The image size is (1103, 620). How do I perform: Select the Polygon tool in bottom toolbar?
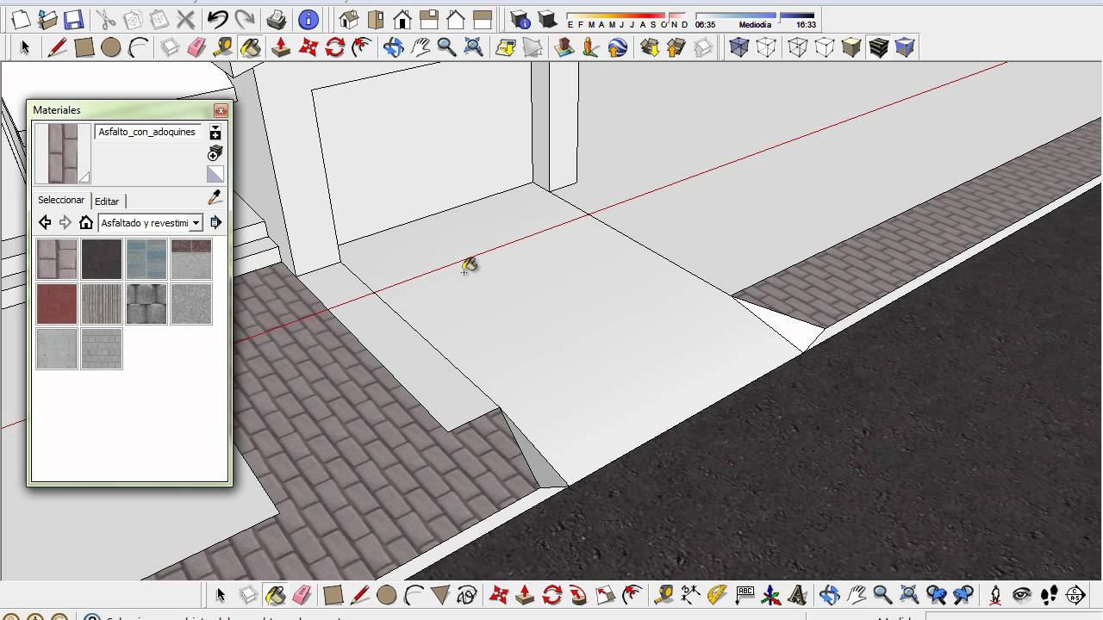point(440,594)
